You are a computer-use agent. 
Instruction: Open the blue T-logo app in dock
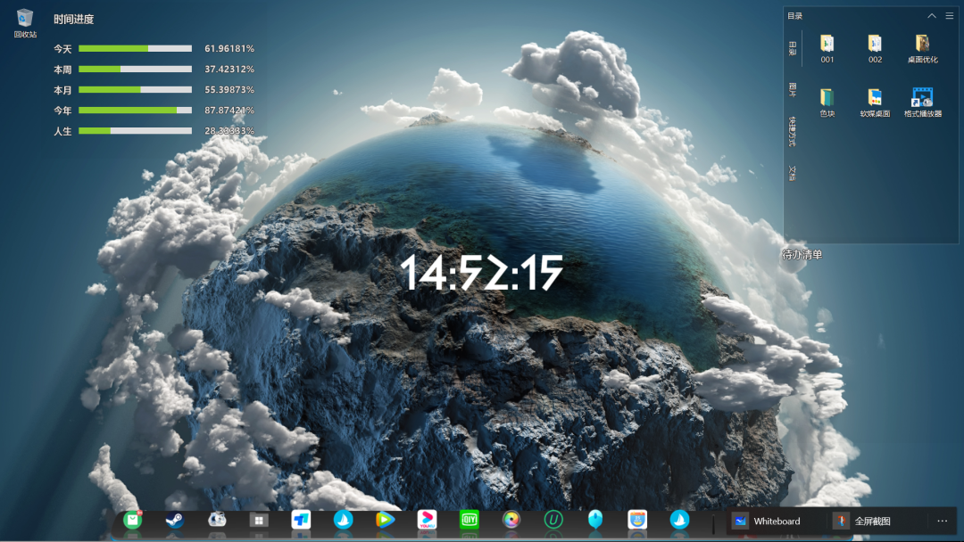301,521
